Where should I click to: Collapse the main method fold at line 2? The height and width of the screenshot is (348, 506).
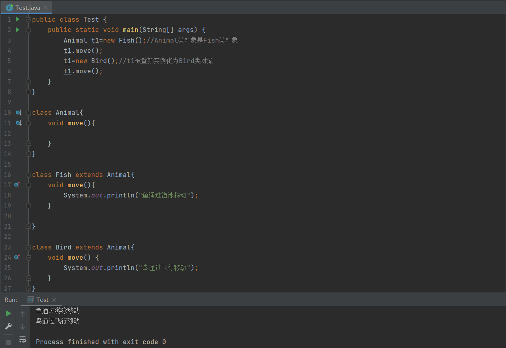click(x=28, y=30)
